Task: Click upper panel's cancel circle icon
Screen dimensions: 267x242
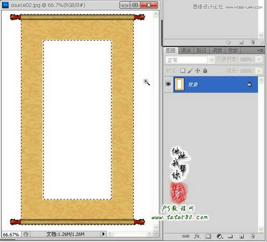Action: (229, 42)
